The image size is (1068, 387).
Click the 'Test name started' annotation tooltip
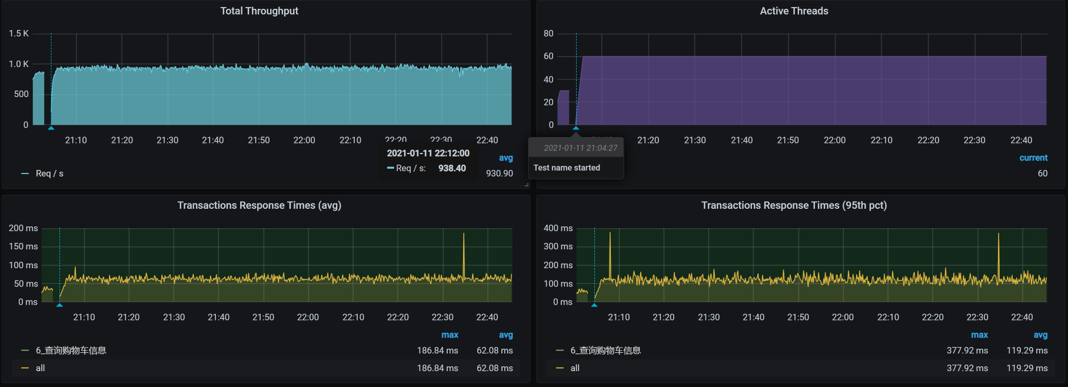[567, 168]
